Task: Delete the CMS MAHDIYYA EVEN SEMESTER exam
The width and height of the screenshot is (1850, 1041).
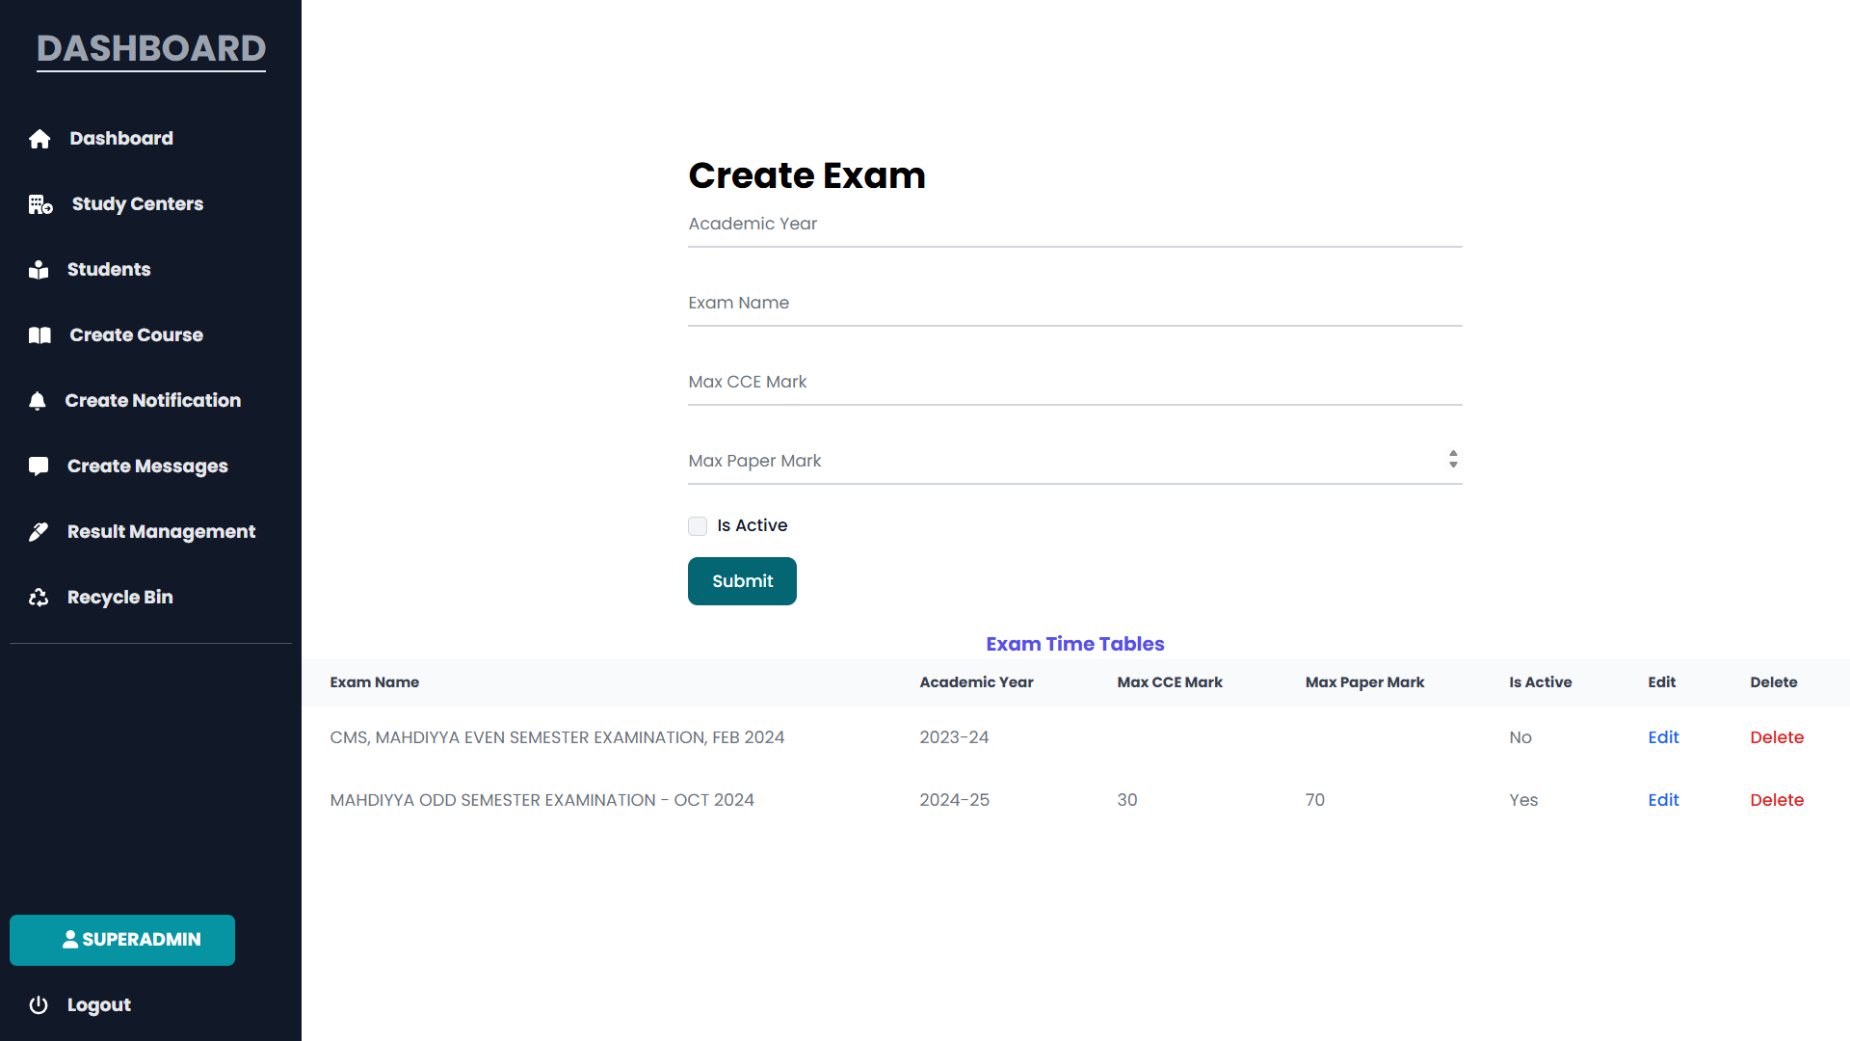Action: click(x=1777, y=737)
